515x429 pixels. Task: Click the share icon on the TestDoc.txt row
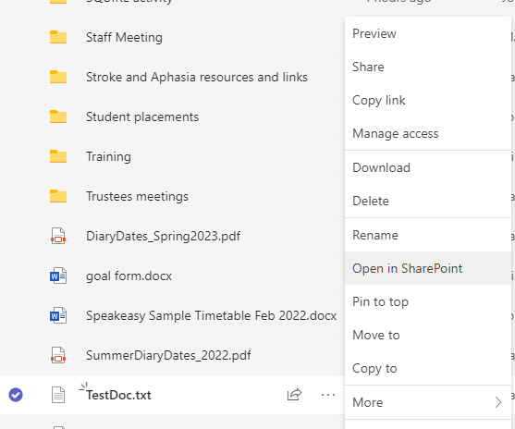294,395
